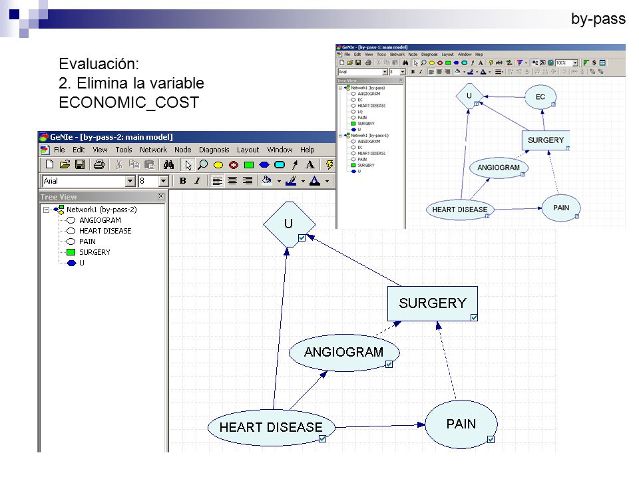Click Find binoculars icon in by-pass-2 toolbar
The width and height of the screenshot is (639, 479).
(x=168, y=164)
